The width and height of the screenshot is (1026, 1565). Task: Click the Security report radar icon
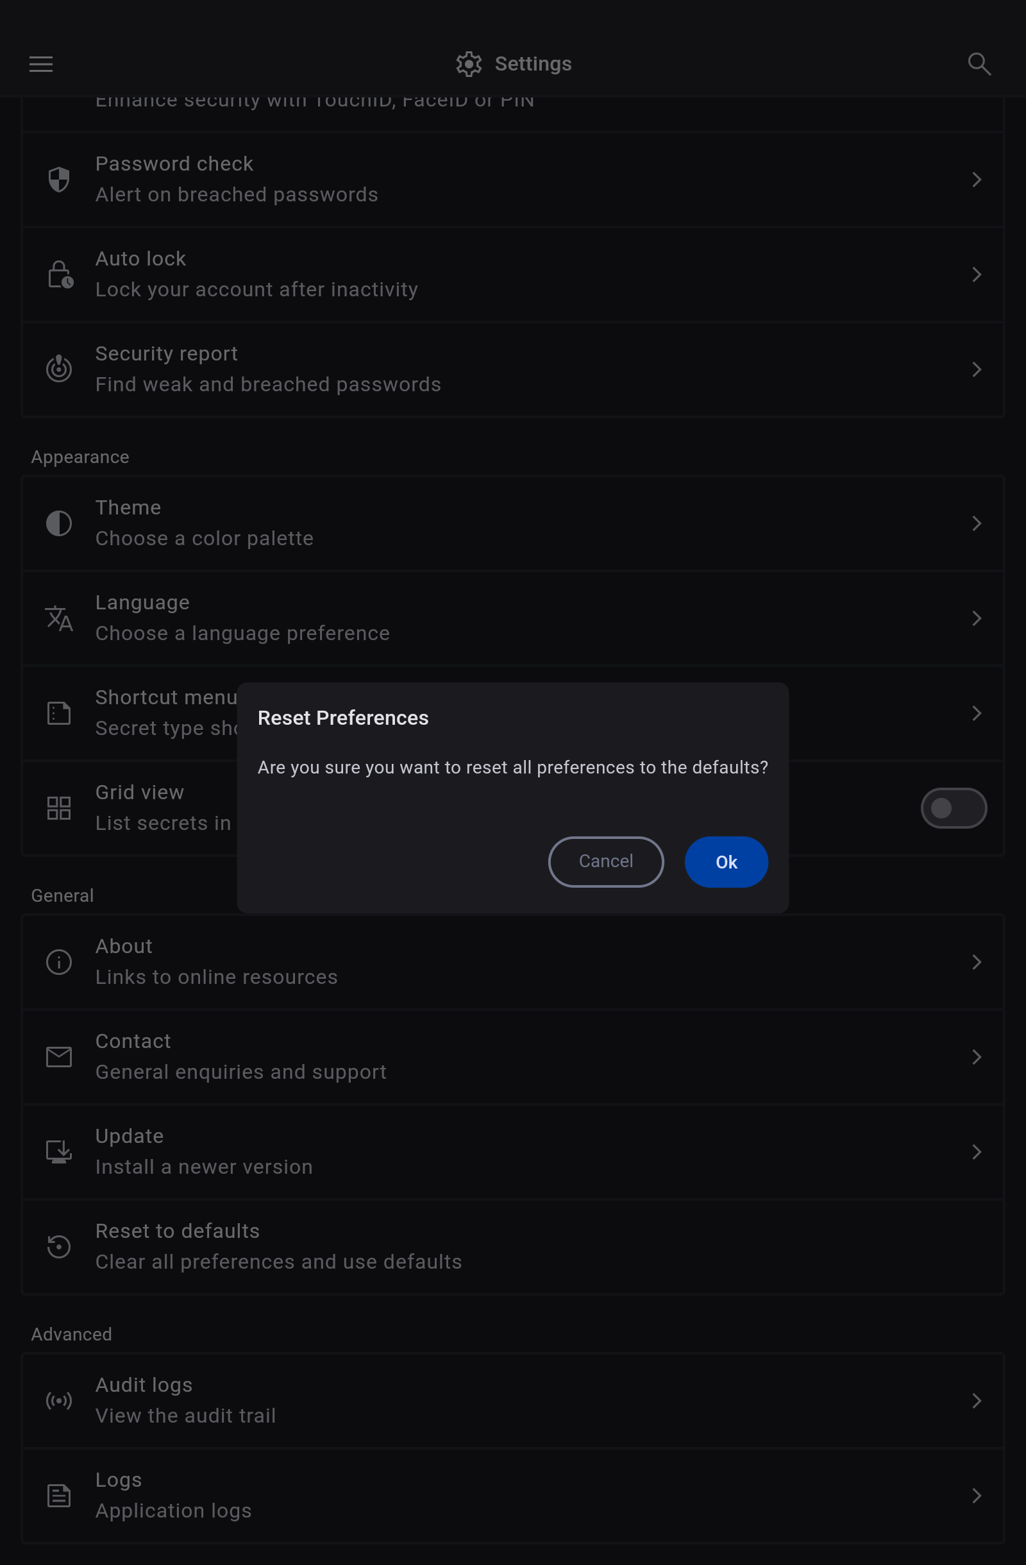pyautogui.click(x=59, y=369)
